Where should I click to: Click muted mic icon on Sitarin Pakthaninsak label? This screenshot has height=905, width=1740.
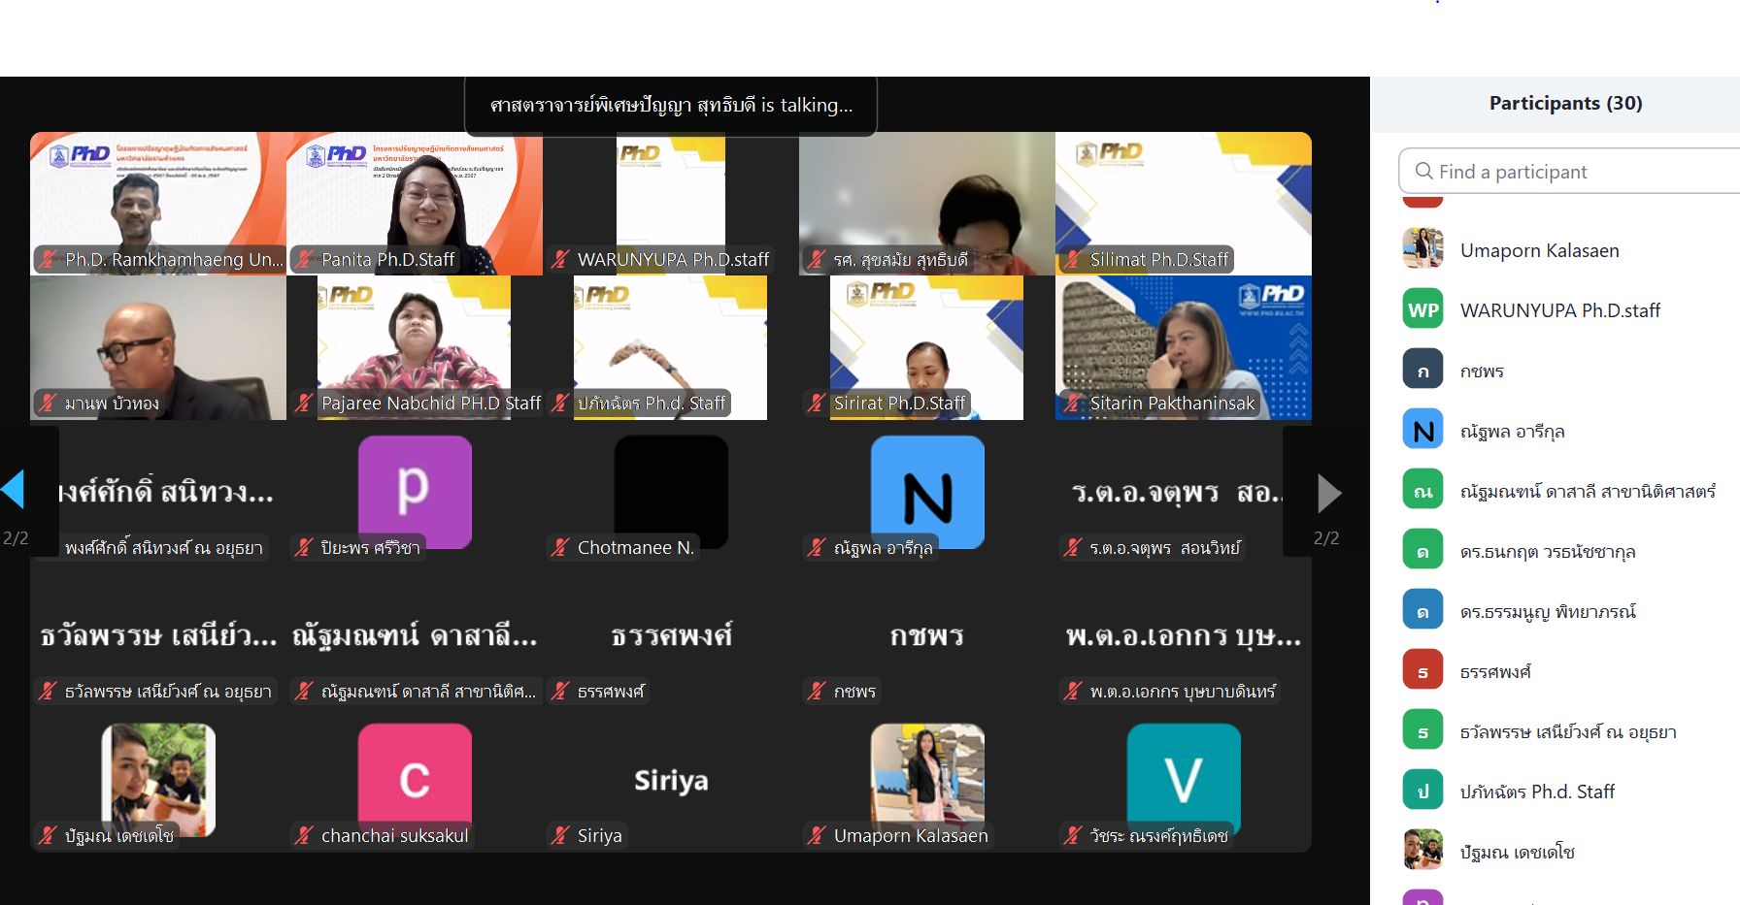pos(1073,403)
